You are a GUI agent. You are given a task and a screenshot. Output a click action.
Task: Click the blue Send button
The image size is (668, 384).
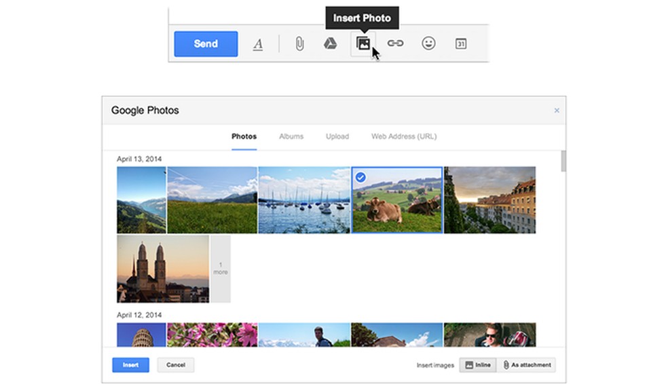tap(206, 44)
